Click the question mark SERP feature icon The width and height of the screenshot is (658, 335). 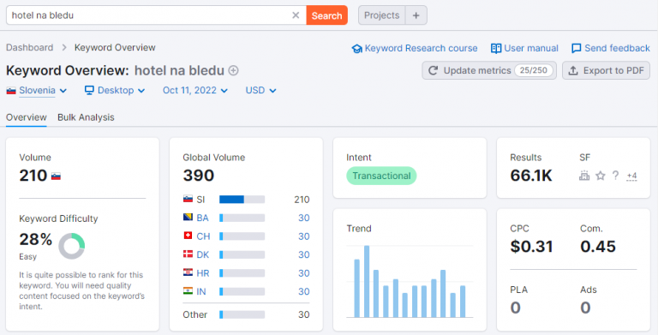click(x=615, y=176)
